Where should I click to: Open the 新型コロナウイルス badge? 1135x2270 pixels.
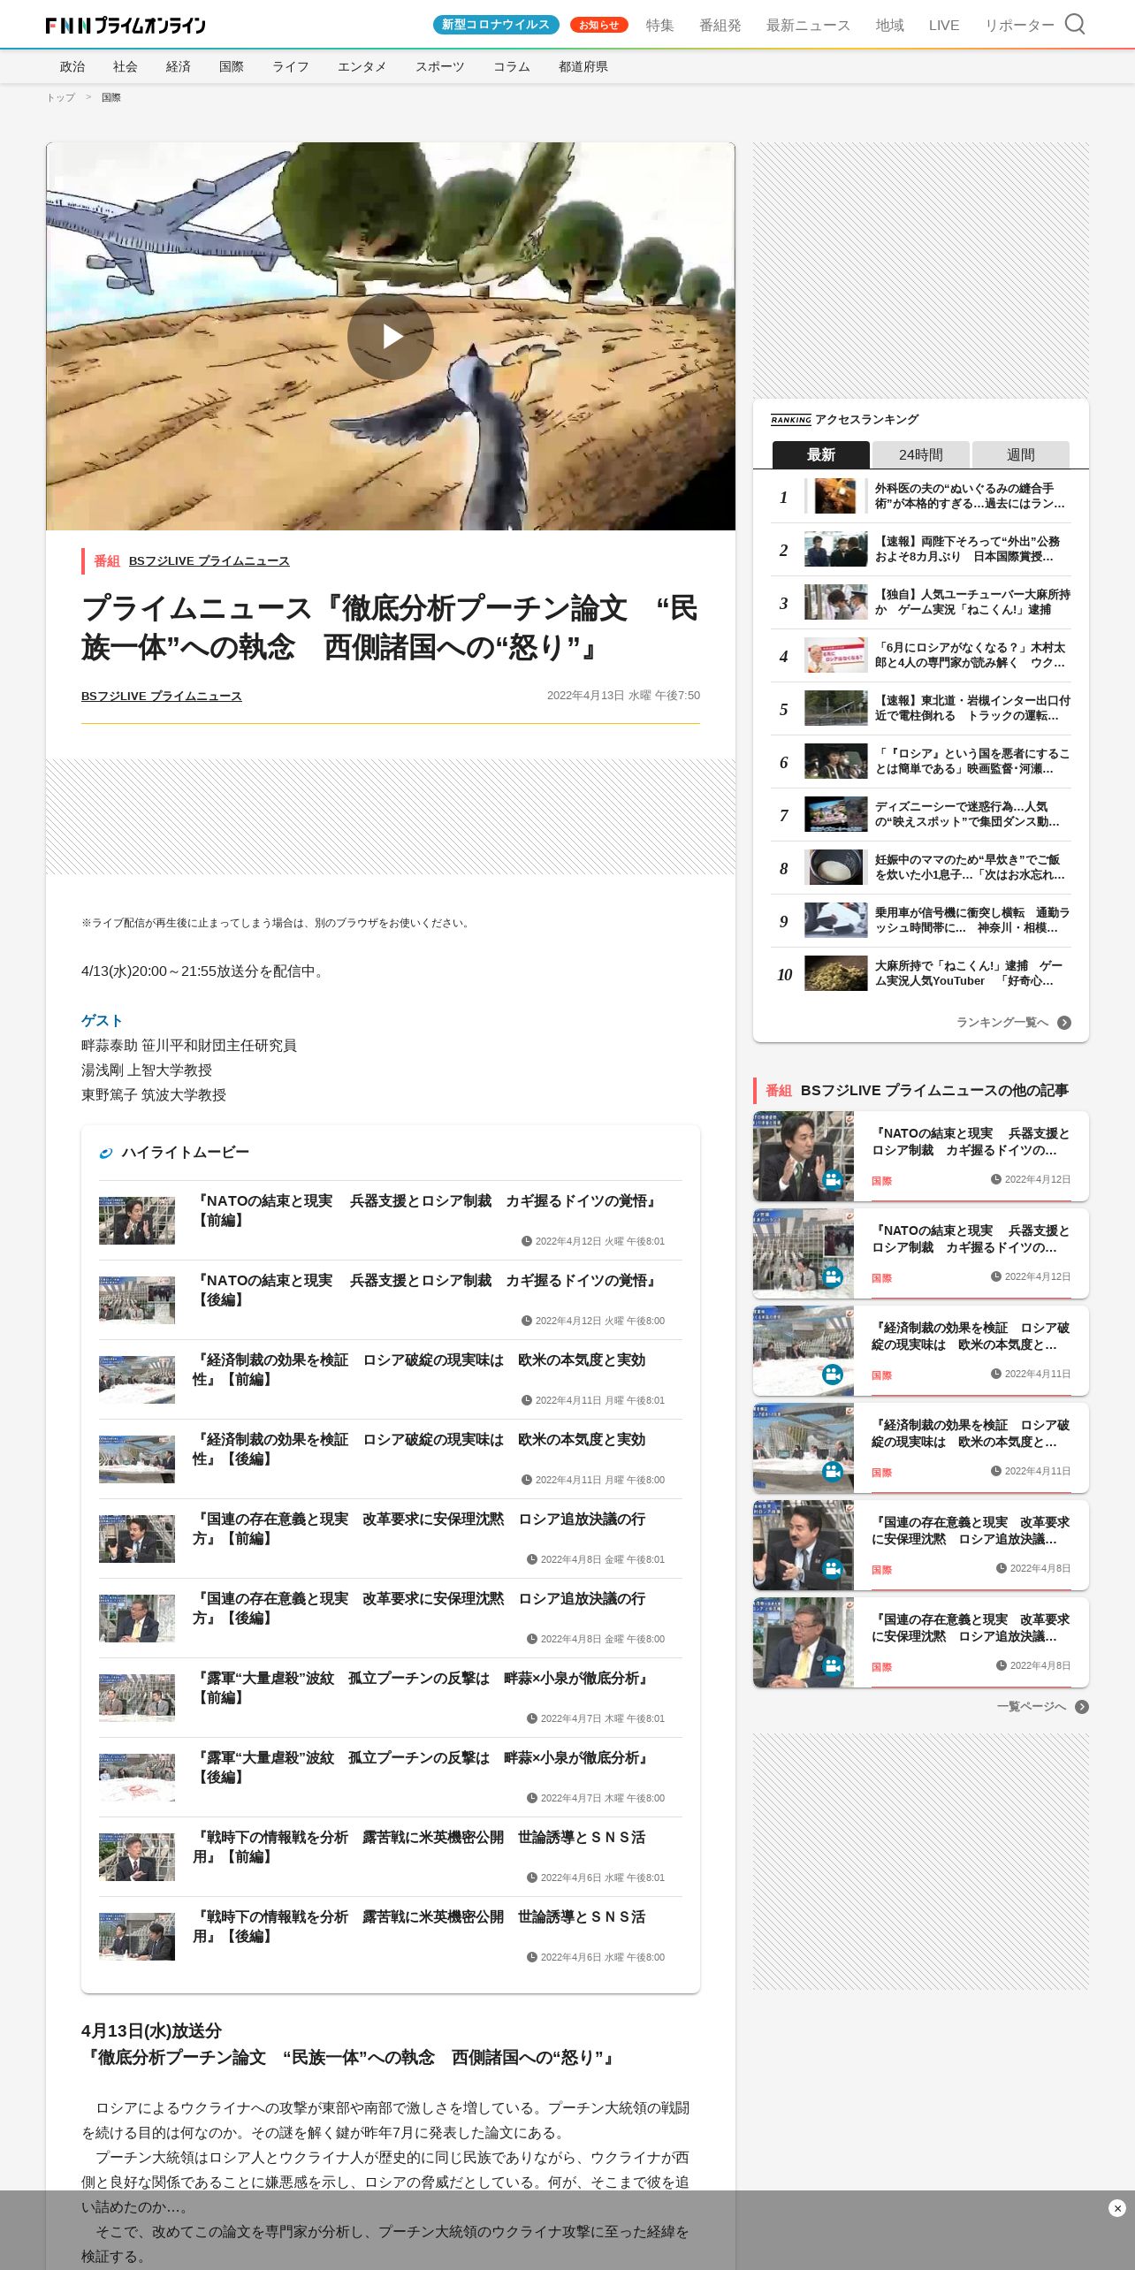tap(496, 25)
